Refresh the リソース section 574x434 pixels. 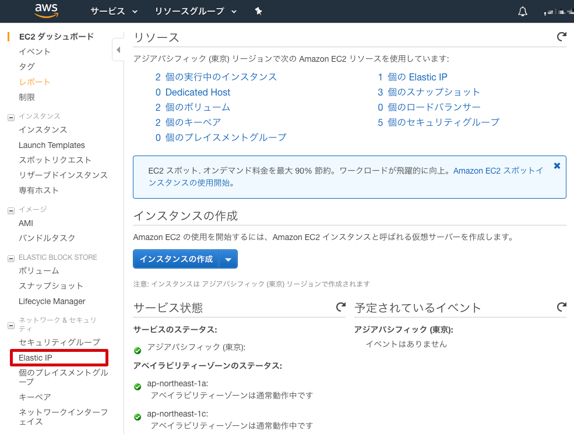[562, 37]
